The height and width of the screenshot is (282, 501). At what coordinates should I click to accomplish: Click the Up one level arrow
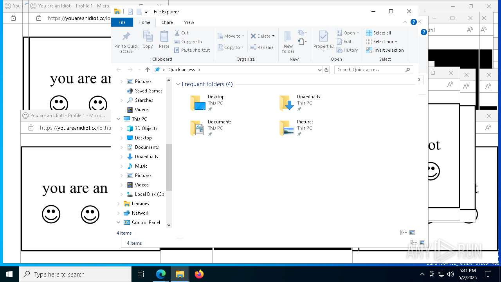point(147,70)
